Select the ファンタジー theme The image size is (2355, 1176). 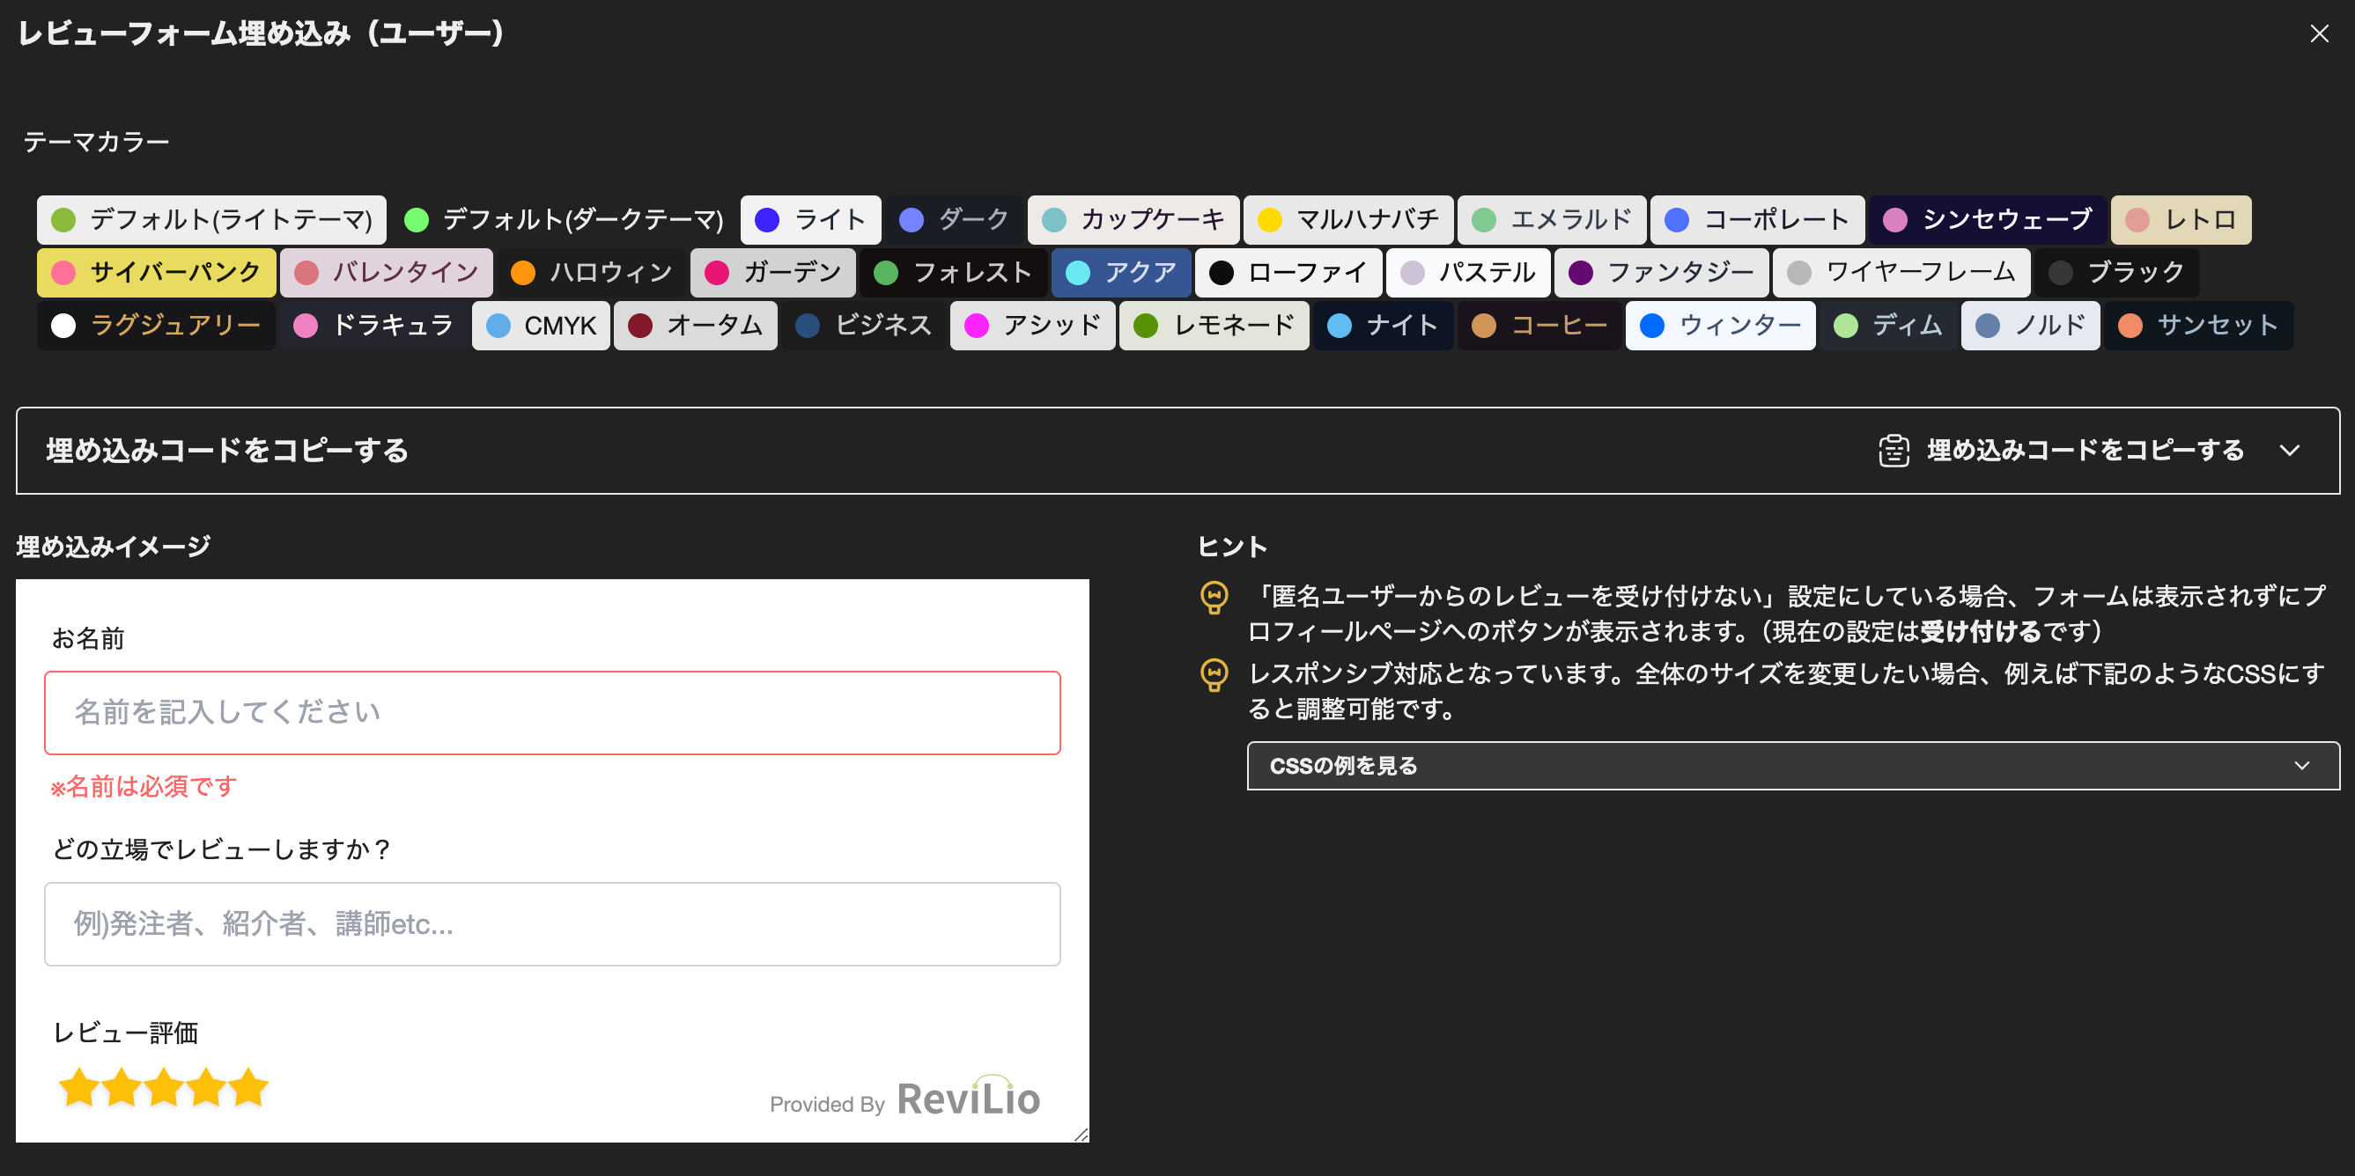tap(1661, 272)
